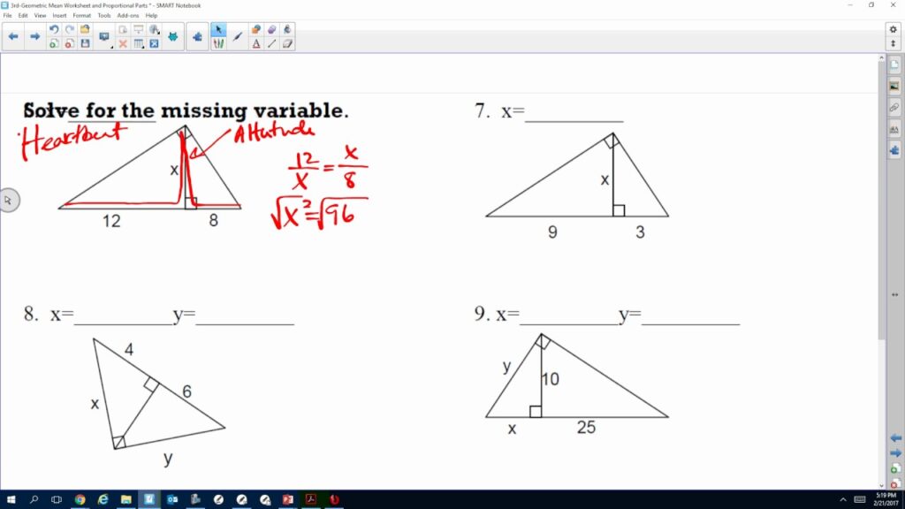Open the Help menu
The width and height of the screenshot is (905, 509).
click(x=151, y=16)
